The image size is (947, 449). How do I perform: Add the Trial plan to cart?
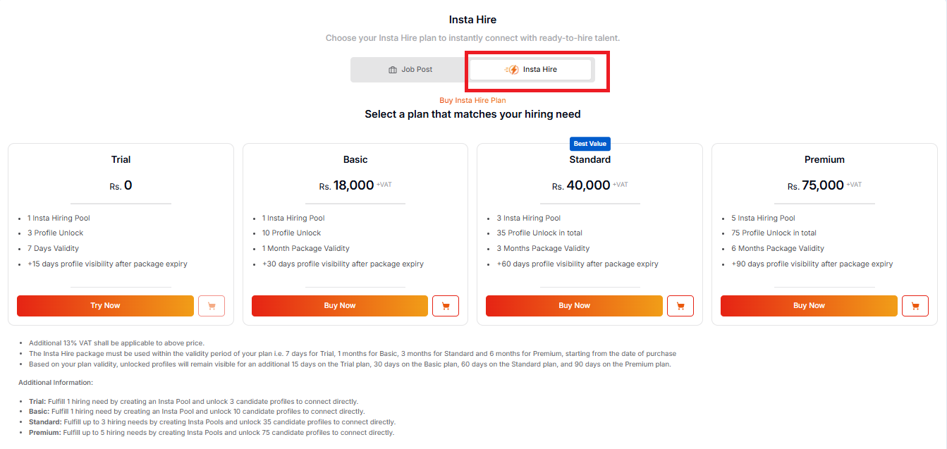[x=212, y=306]
